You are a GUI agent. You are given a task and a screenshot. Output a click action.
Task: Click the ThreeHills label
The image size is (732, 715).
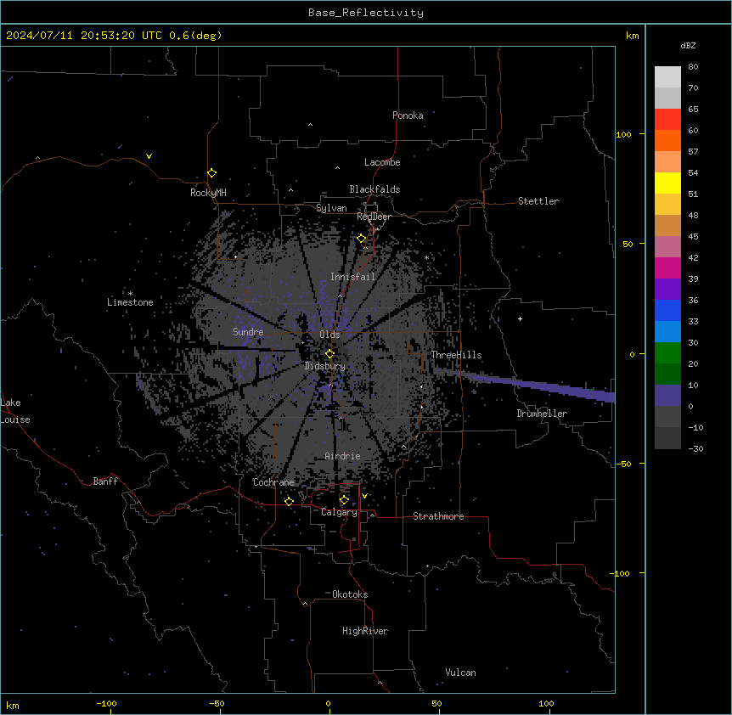coord(456,355)
